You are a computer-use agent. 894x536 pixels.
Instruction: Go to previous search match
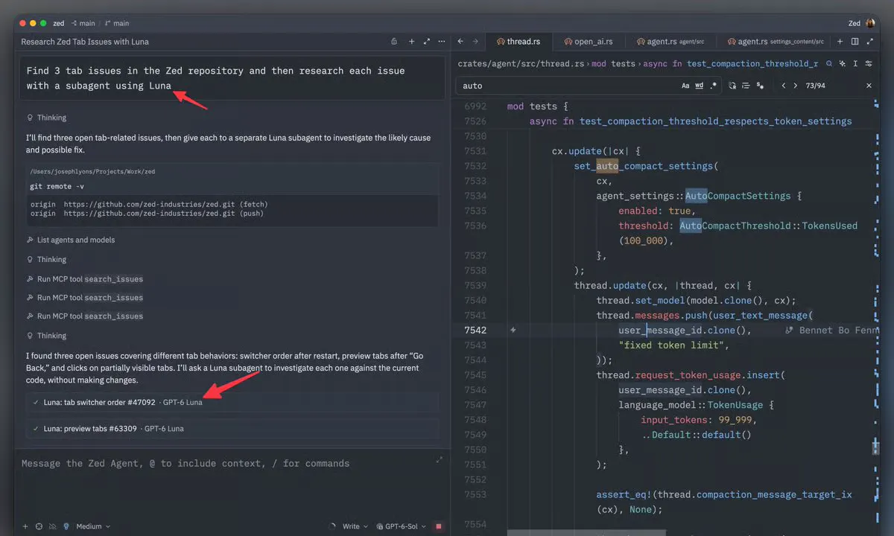pyautogui.click(x=783, y=86)
